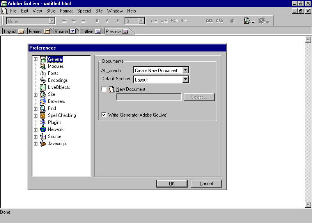
Task: Click the Find magnifier icon
Action: pos(43,108)
